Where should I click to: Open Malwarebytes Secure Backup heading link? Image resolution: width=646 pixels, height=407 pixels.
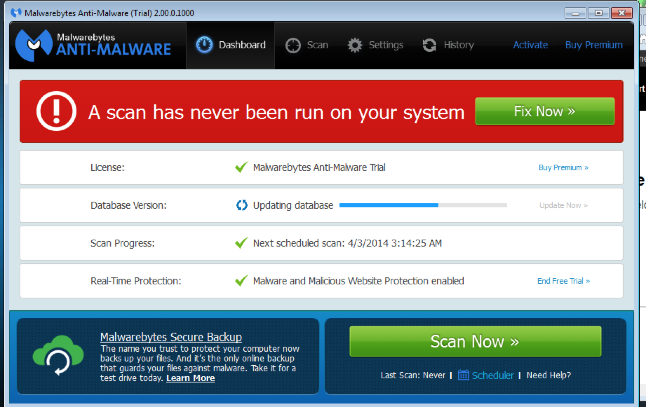(171, 337)
